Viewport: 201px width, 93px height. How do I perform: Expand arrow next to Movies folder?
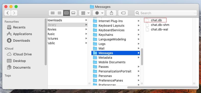pos(86,29)
